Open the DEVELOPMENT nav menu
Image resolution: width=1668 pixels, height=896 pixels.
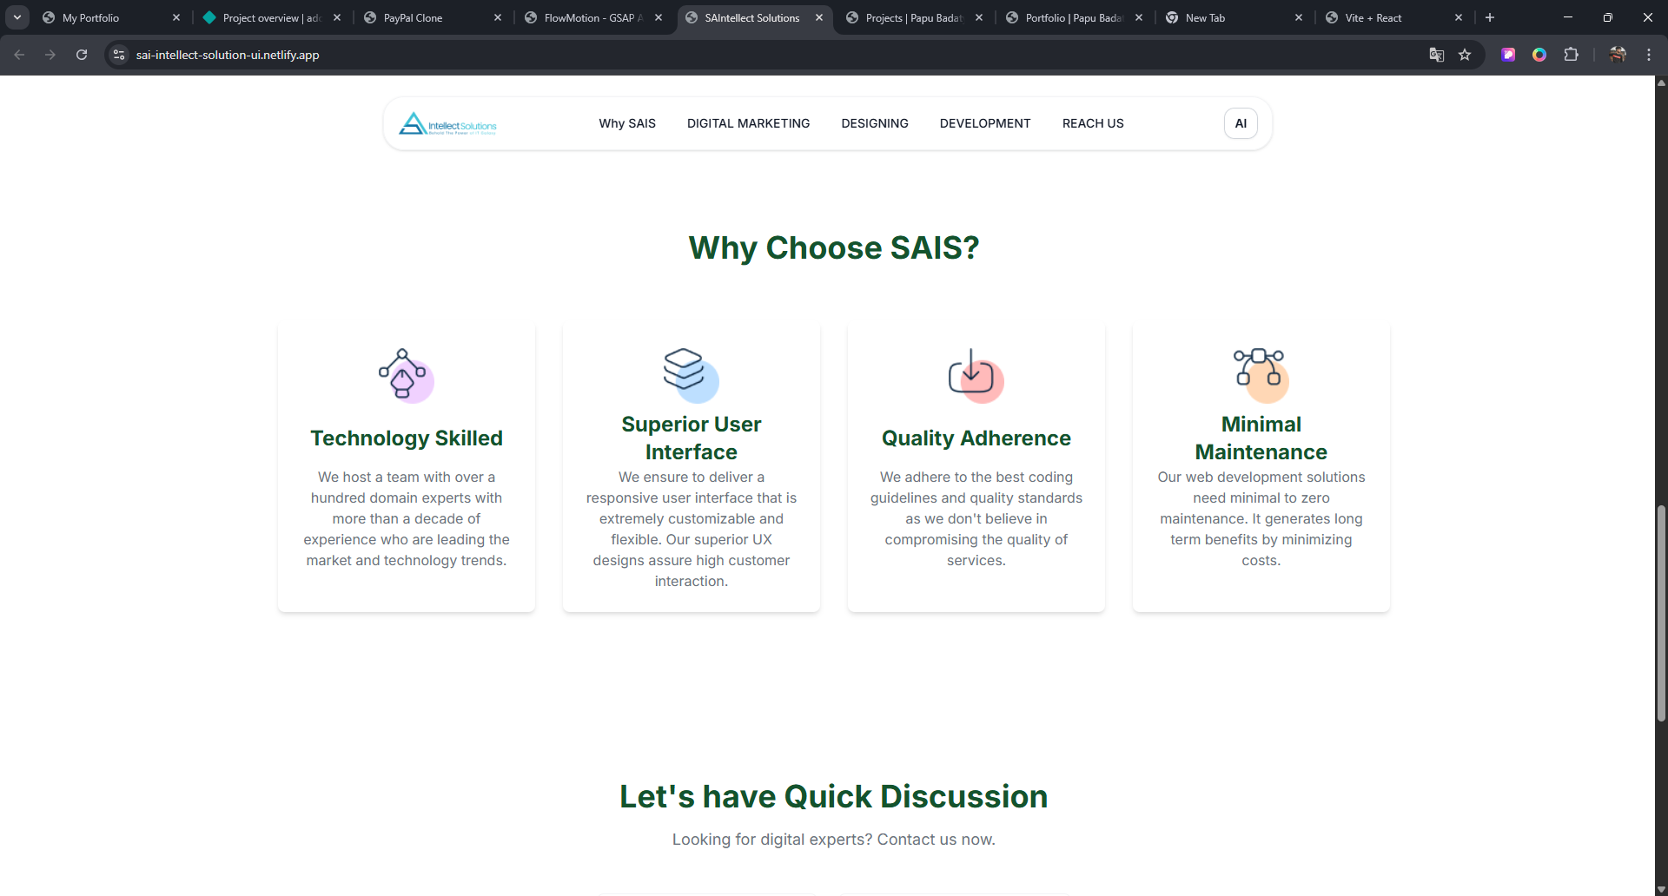pos(984,123)
